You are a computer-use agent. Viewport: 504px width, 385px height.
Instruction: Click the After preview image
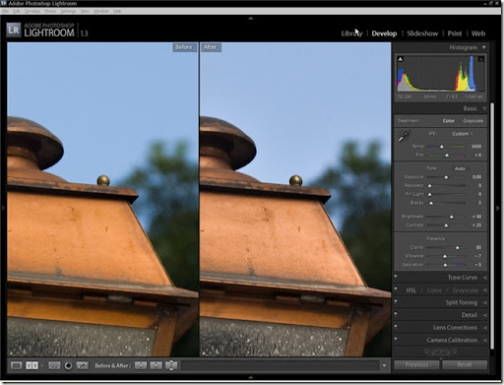295,199
